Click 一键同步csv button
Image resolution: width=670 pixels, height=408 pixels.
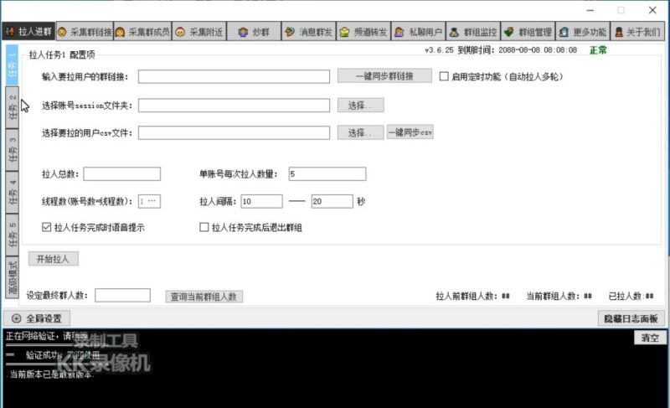point(410,132)
